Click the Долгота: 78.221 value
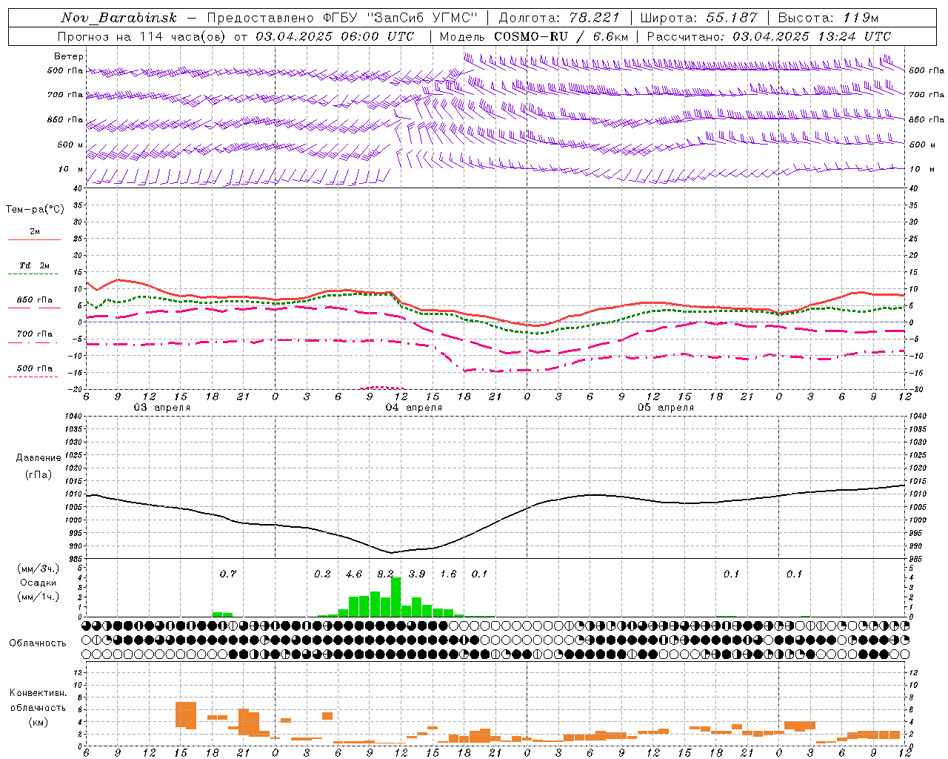The height and width of the screenshot is (759, 948). coord(558,18)
